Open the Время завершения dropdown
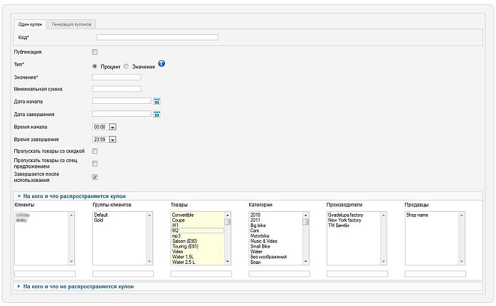Screen dimensions: 496x306 coord(113,140)
